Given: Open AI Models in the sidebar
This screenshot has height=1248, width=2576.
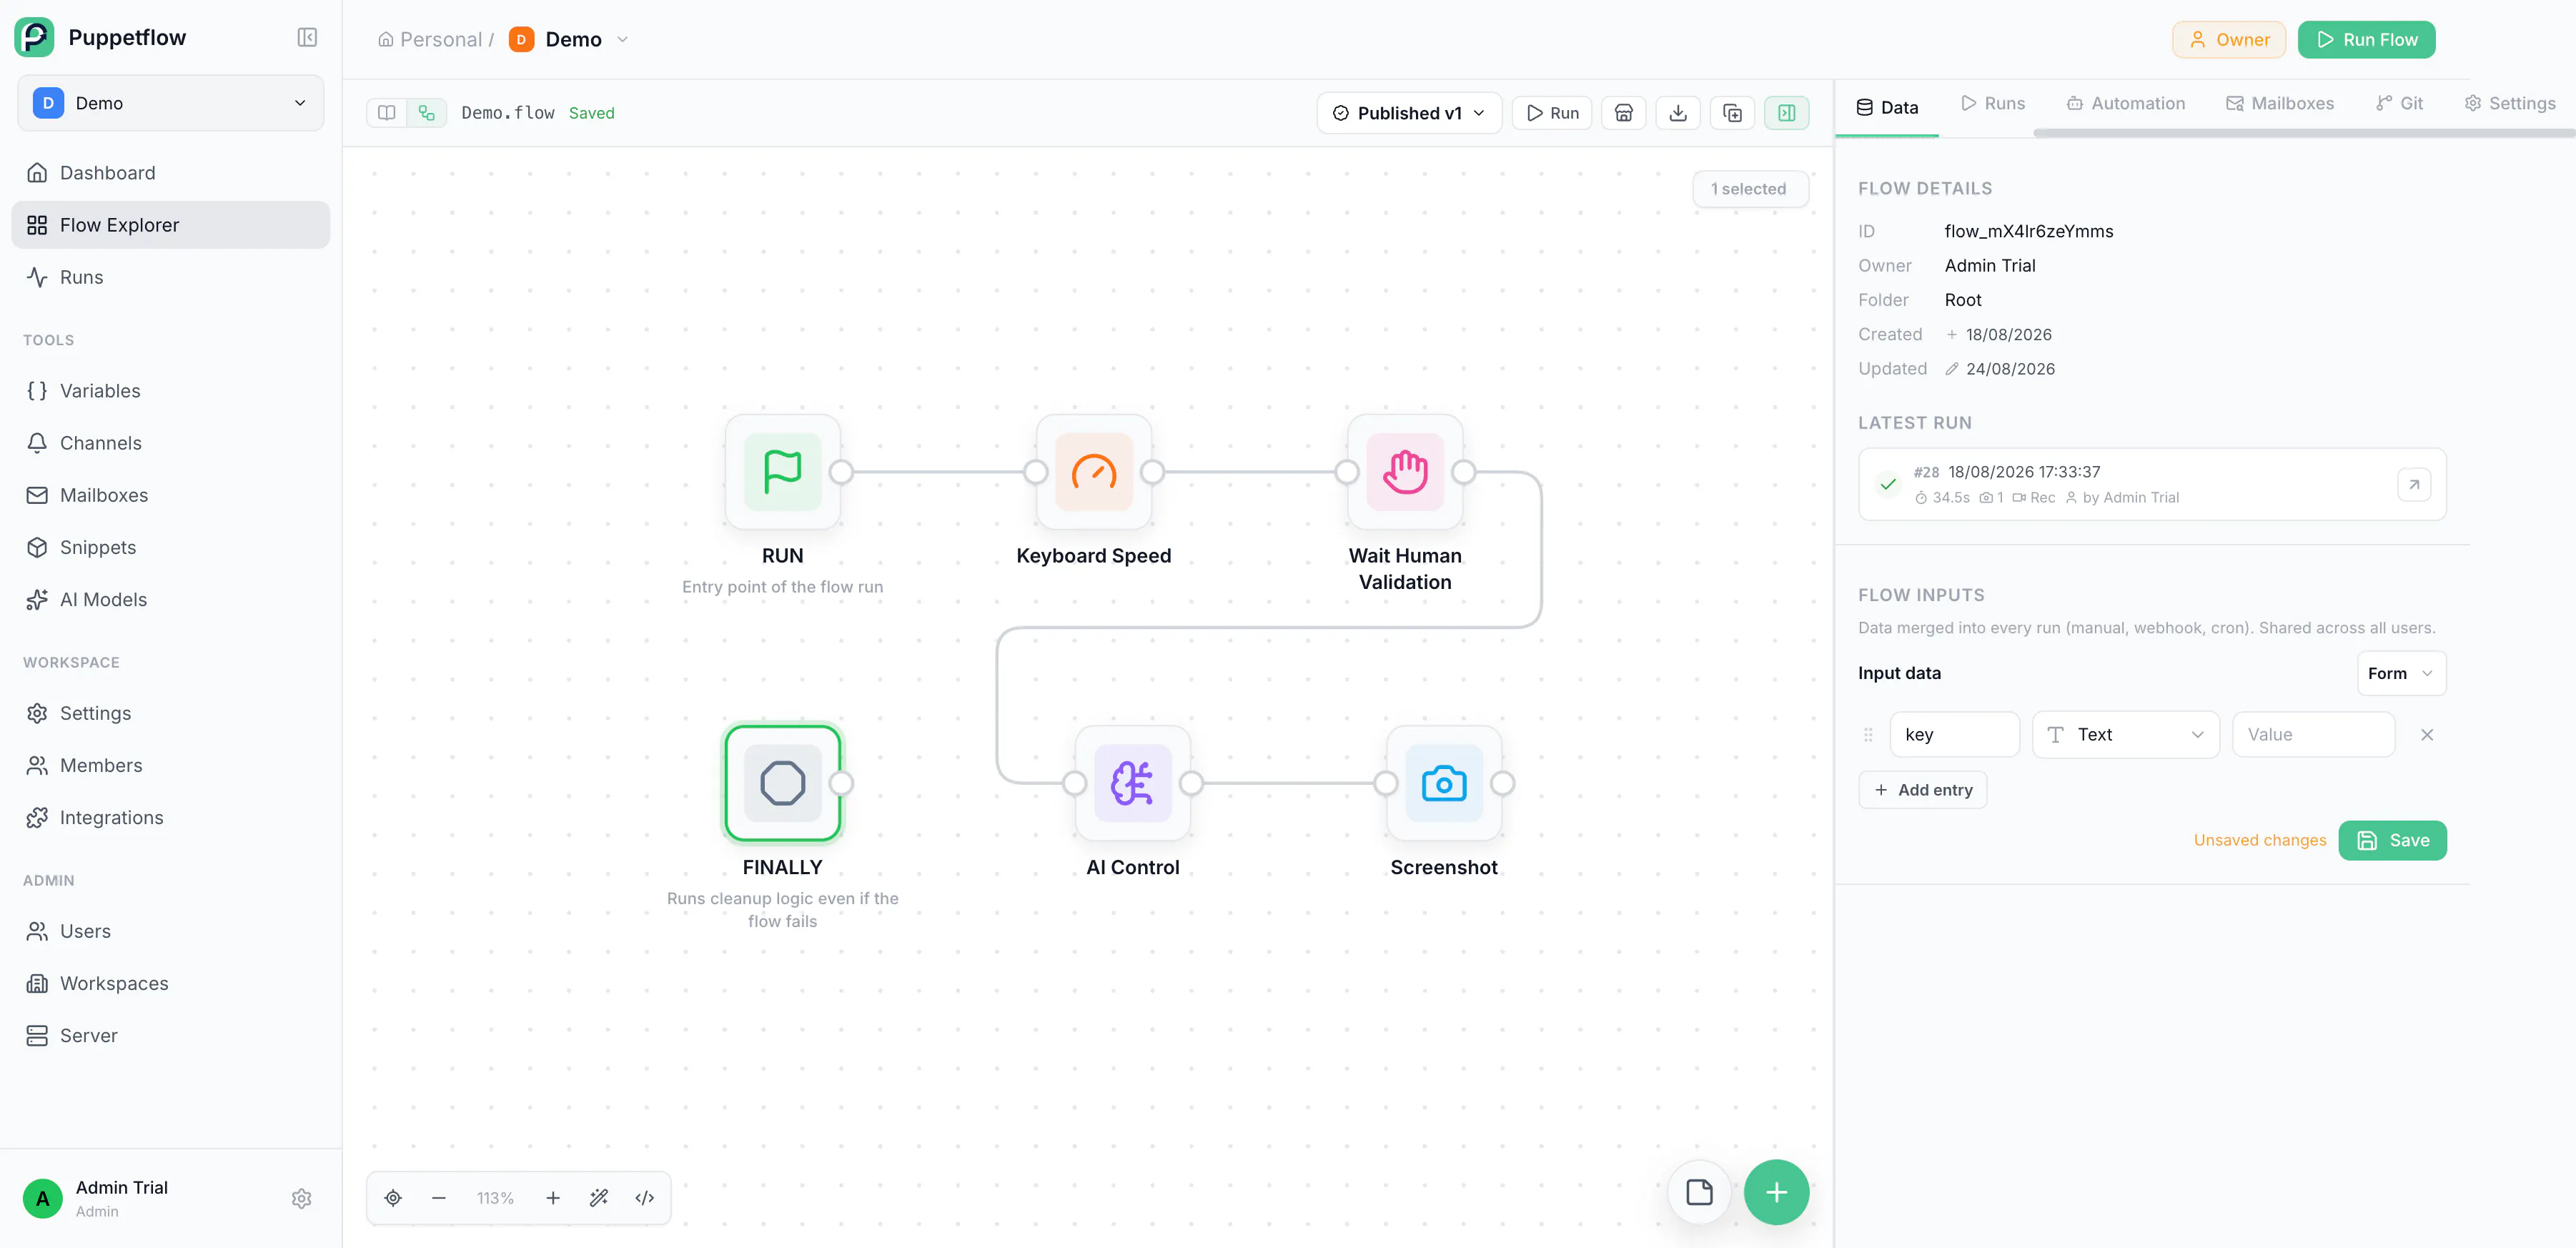Looking at the screenshot, I should [x=170, y=599].
